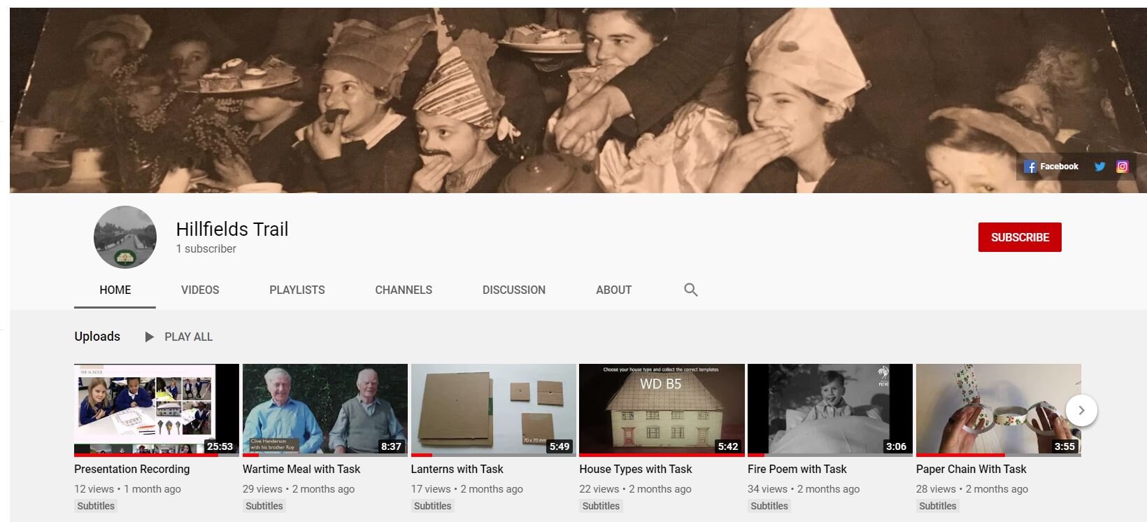This screenshot has height=522, width=1147.
Task: Click Subtitles badge under Paper Chain
Action: pos(938,506)
